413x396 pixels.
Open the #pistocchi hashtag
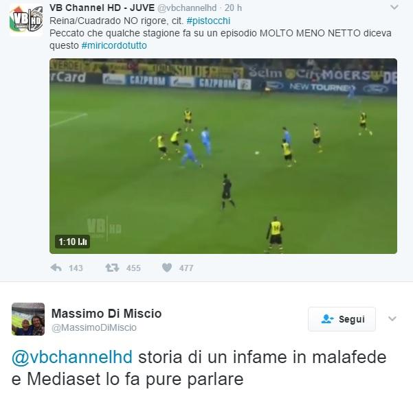(x=208, y=21)
